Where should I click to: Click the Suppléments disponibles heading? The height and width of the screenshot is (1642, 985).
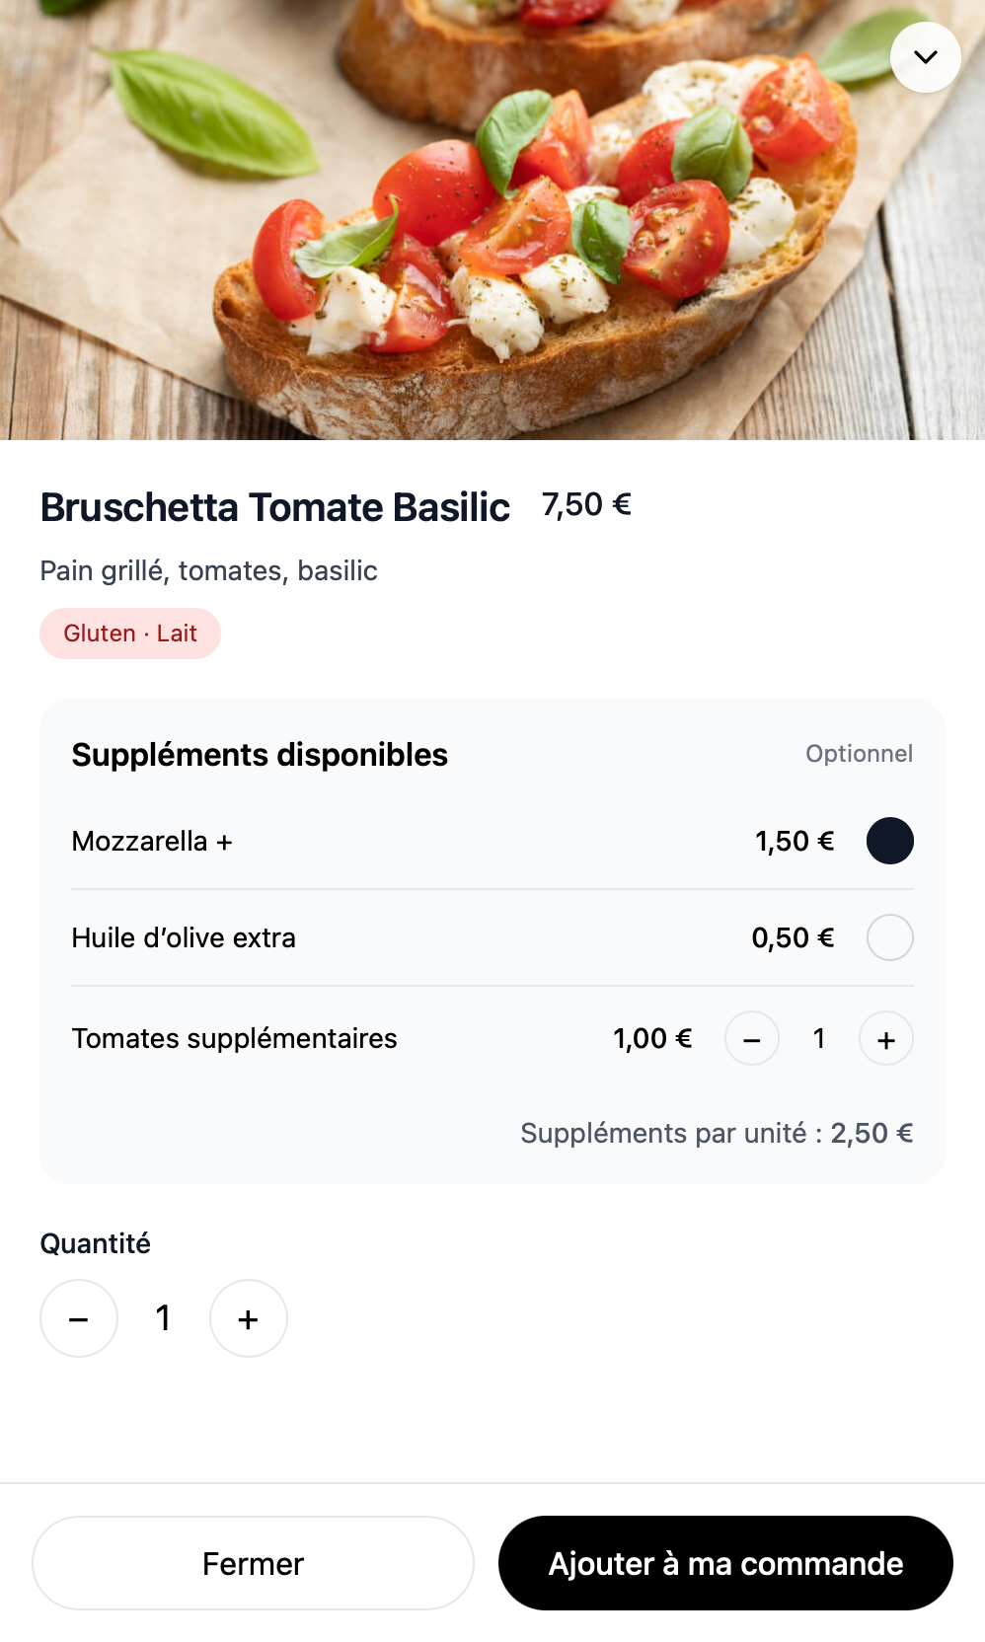(x=260, y=754)
